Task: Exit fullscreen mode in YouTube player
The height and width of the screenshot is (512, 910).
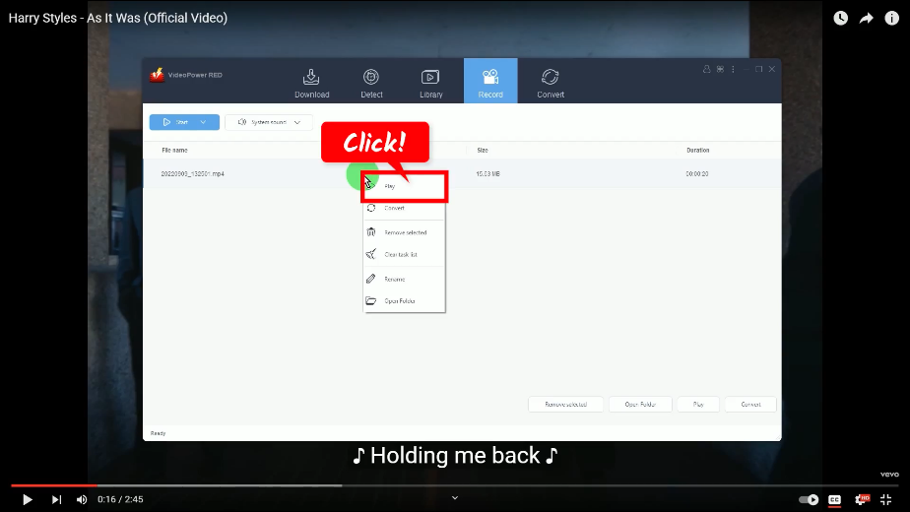Action: point(885,499)
